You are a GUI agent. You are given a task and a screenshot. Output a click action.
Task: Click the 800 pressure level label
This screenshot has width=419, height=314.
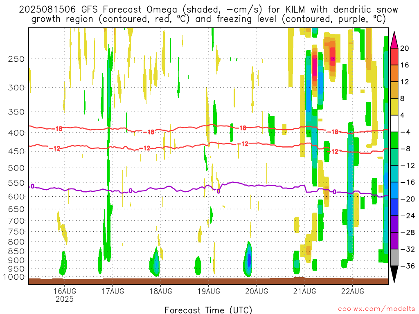pos(16,242)
